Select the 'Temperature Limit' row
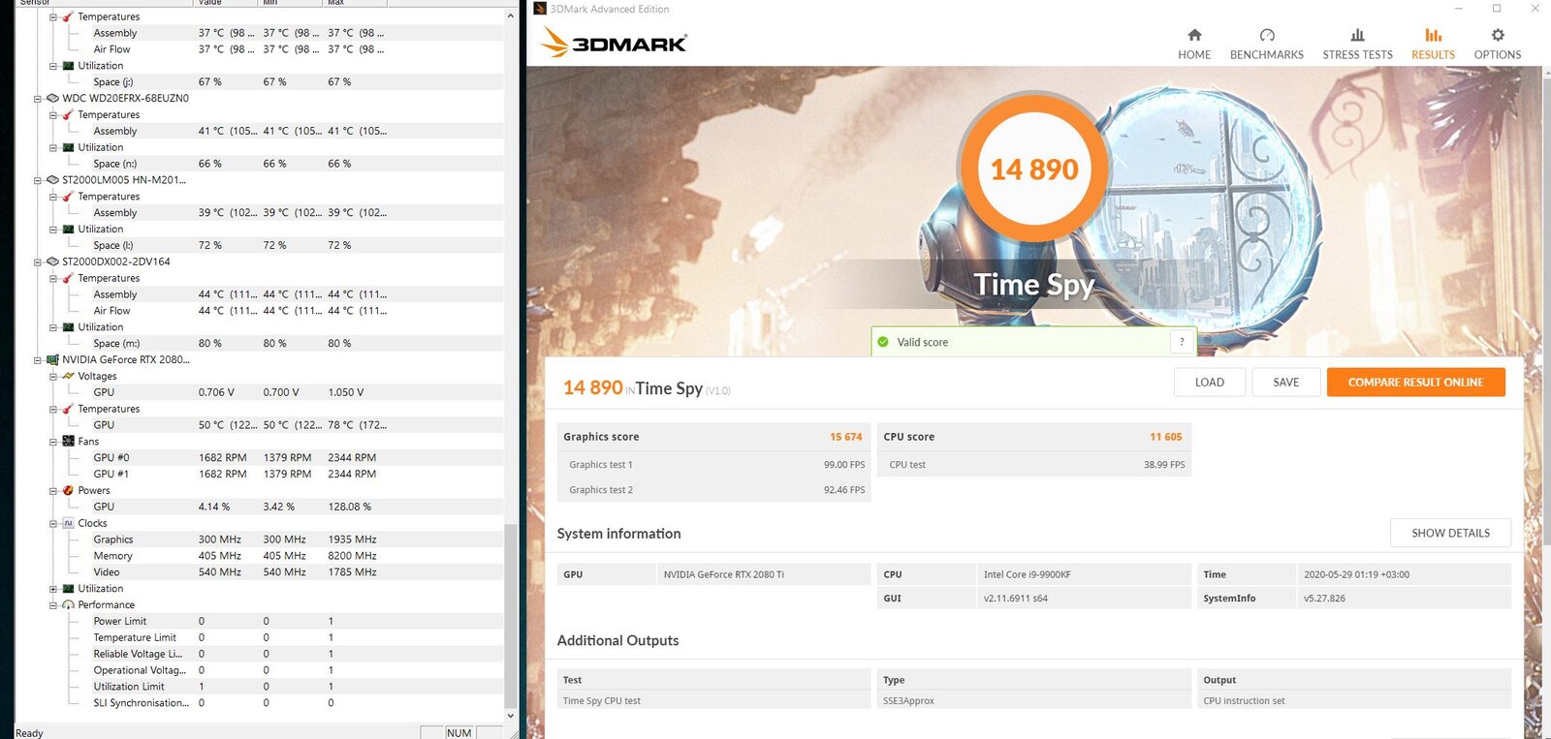 (259, 637)
